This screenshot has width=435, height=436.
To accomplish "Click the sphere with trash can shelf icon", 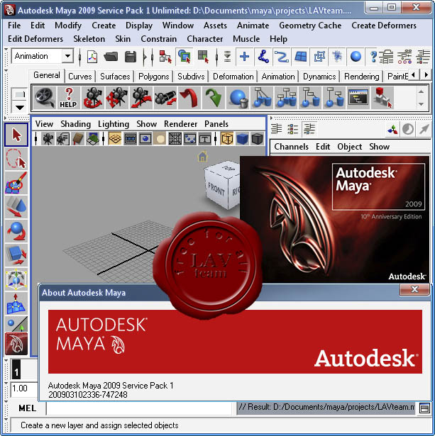I will tap(237, 98).
